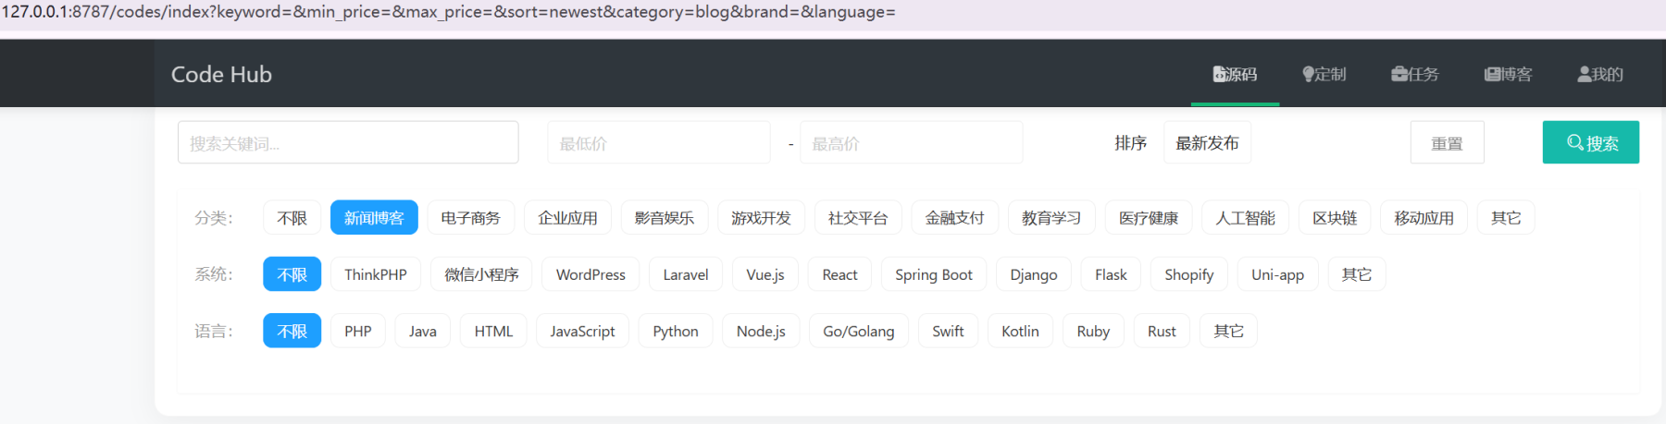Select the 电子商务 category filter
Viewport: 1666px width, 424px height.
[470, 218]
